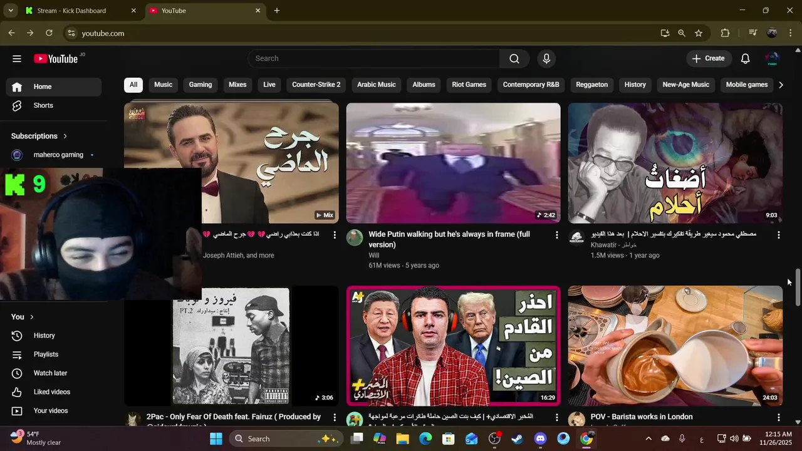Open options menu for Barista London video
Viewport: 802px width, 451px height.
(778, 417)
